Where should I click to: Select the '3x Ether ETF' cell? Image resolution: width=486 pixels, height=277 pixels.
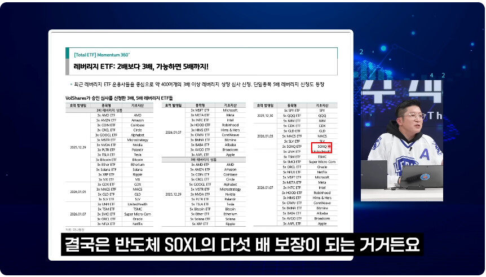pyautogui.click(x=106, y=165)
